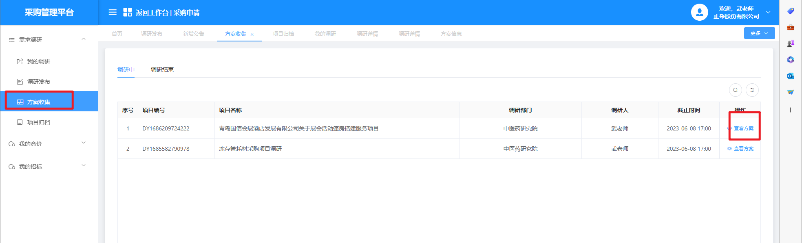Open the chess games sidebar icon
The width and height of the screenshot is (802, 243).
pyautogui.click(x=790, y=43)
